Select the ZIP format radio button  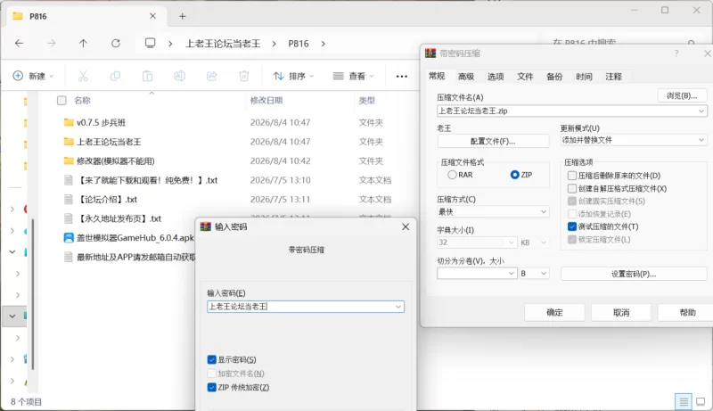coord(515,175)
